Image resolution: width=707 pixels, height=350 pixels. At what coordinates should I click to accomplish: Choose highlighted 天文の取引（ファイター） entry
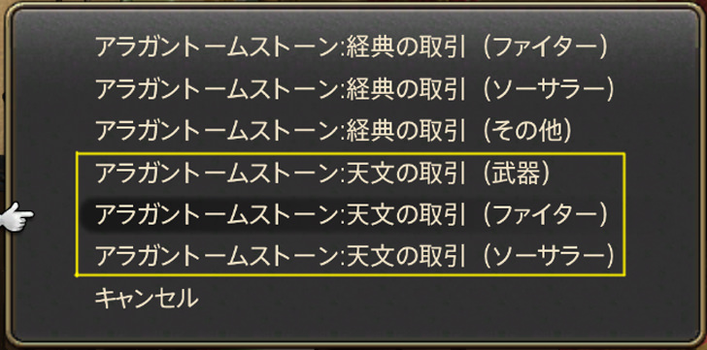click(x=352, y=215)
